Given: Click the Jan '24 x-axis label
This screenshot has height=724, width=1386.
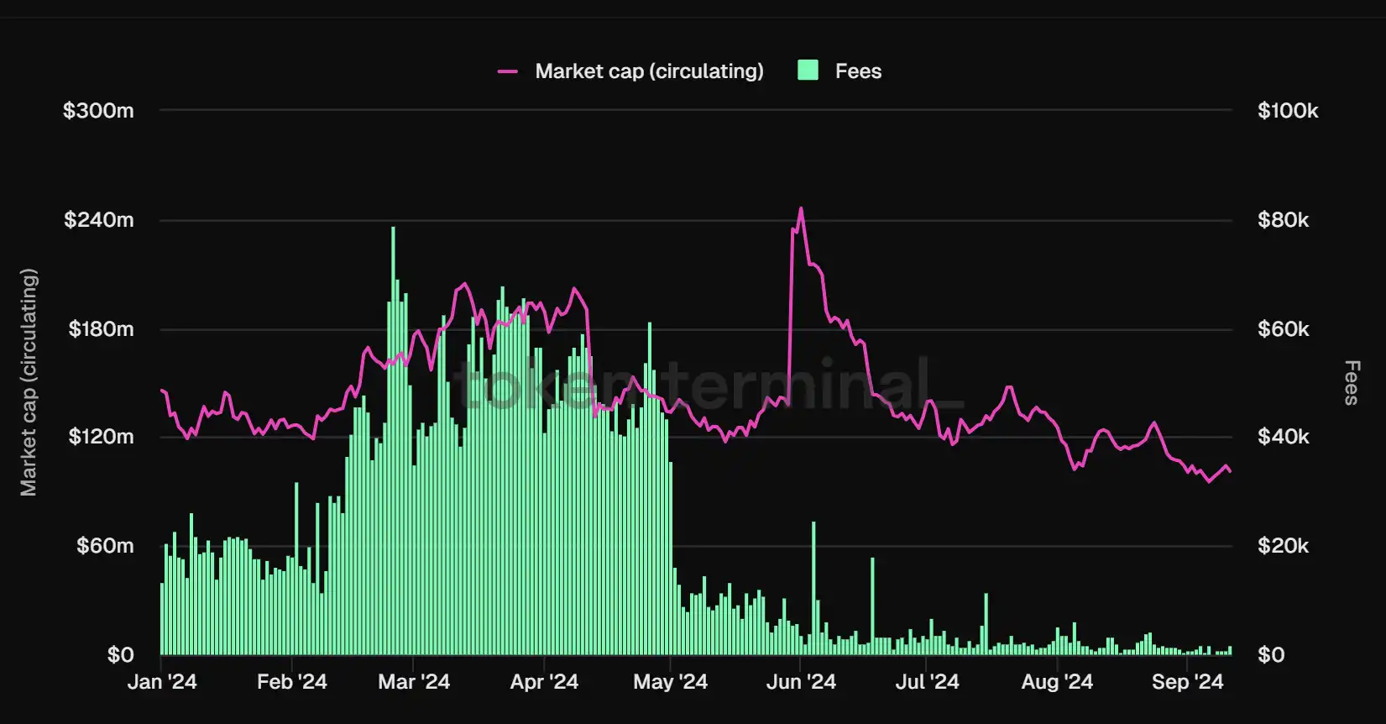Looking at the screenshot, I should 162,681.
